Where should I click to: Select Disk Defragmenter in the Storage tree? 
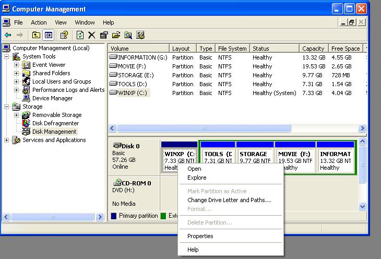(x=55, y=123)
